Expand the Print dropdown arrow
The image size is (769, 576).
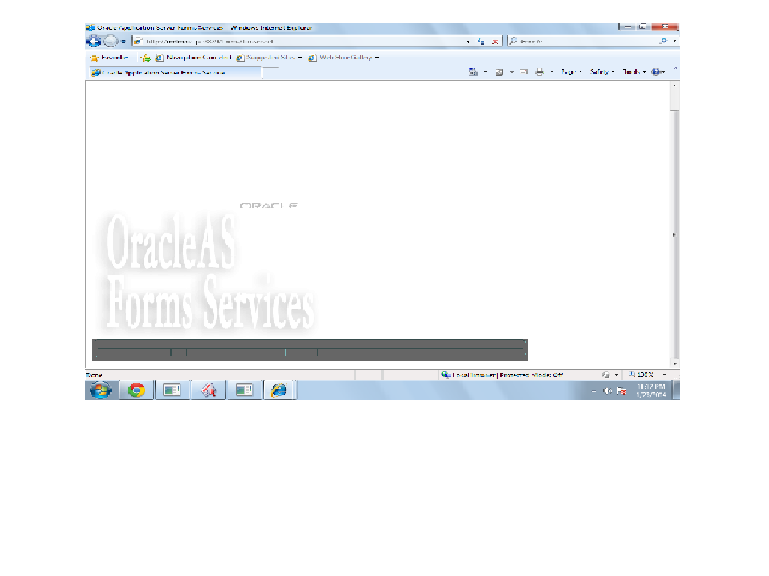[x=552, y=71]
